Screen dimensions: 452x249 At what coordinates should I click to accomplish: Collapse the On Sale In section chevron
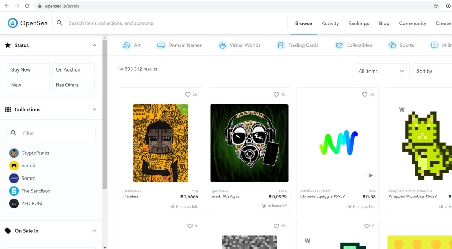pyautogui.click(x=94, y=231)
